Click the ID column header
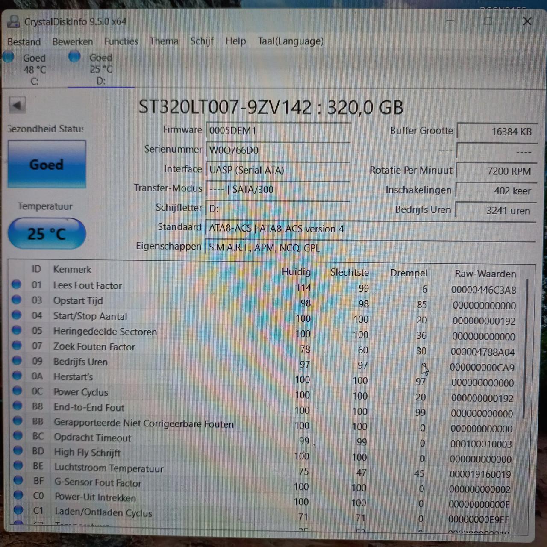Viewport: 547px width, 547px height. 36,269
